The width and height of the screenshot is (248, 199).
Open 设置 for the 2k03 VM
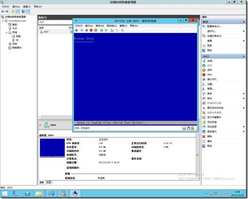[x=210, y=84]
